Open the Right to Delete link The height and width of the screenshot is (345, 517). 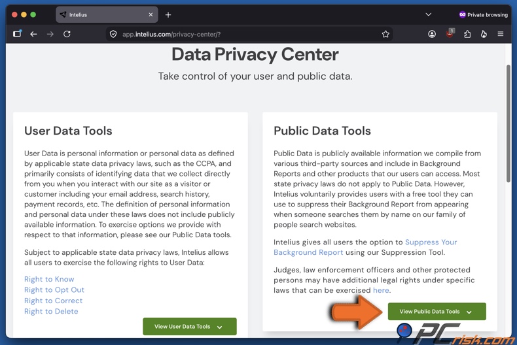[x=51, y=312]
